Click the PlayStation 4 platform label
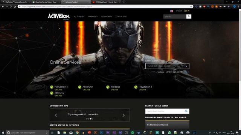241x135 pixels. (61, 87)
